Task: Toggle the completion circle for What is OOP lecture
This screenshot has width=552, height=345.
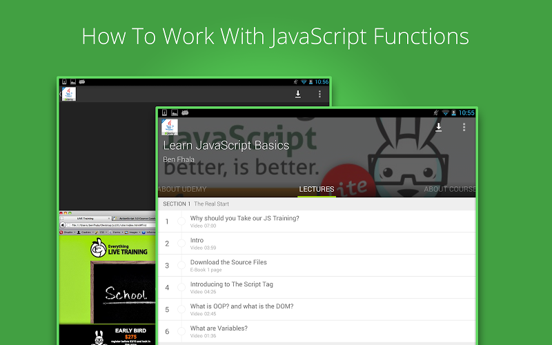Action: 181,309
